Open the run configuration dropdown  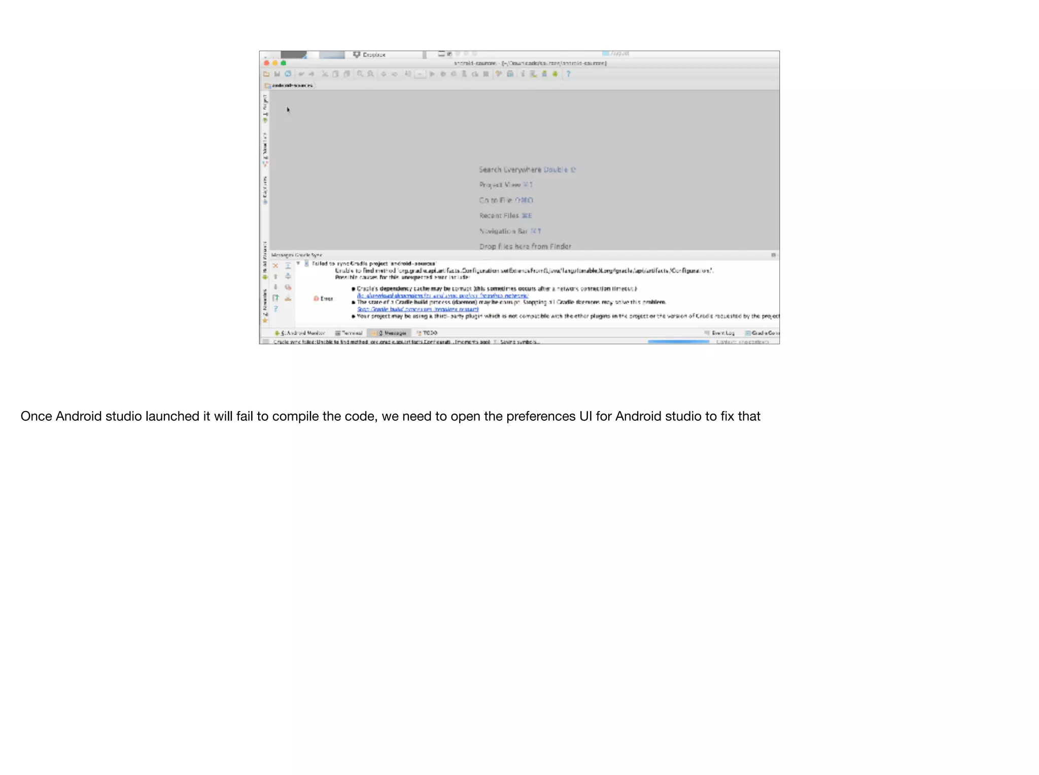coord(420,74)
